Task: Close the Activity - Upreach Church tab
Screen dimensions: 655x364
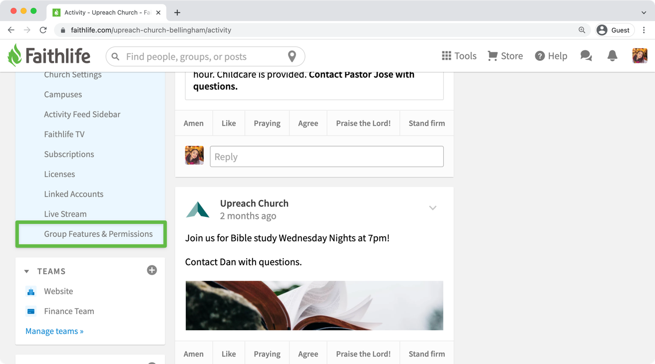Action: click(x=158, y=12)
